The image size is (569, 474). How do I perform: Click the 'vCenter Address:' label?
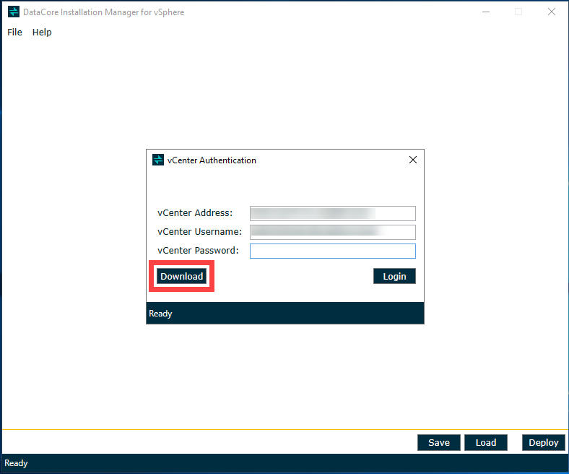click(x=195, y=213)
